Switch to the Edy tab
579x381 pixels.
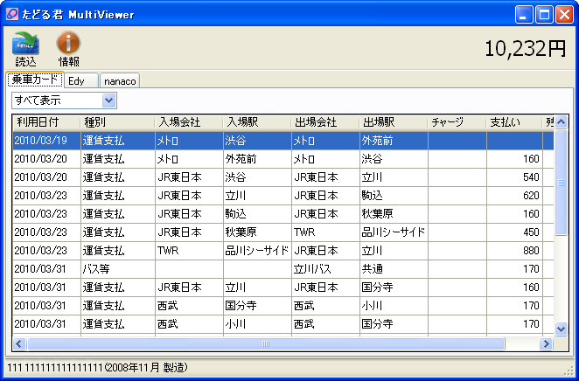pos(80,80)
